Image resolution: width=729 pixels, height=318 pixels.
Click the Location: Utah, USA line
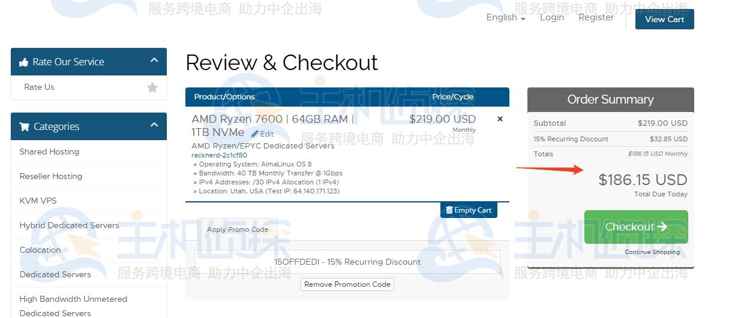(x=266, y=191)
